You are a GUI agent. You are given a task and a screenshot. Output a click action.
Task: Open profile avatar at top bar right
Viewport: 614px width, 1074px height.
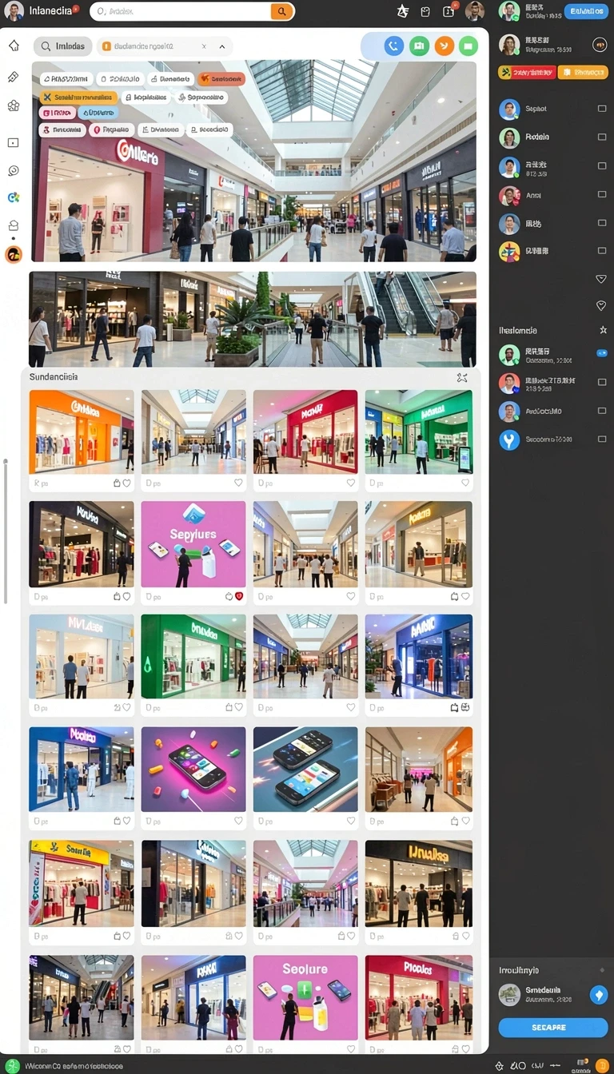coord(475,11)
